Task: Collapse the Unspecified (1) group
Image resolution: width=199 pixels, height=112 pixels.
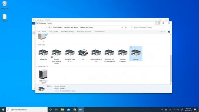Action: point(37,66)
